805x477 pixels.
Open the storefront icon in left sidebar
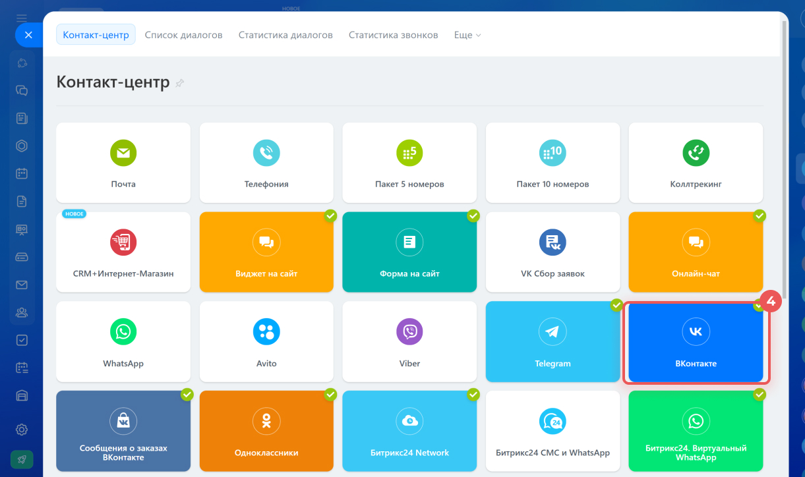(x=22, y=395)
